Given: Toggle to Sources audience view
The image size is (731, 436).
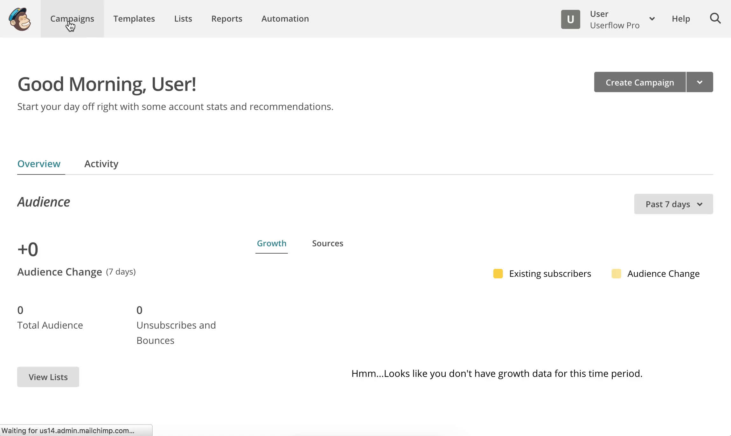Looking at the screenshot, I should point(327,243).
